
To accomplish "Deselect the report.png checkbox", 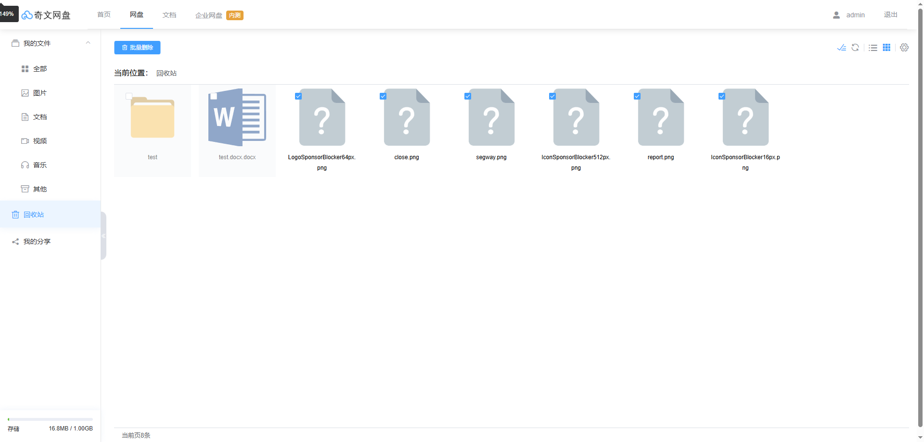I will 637,96.
